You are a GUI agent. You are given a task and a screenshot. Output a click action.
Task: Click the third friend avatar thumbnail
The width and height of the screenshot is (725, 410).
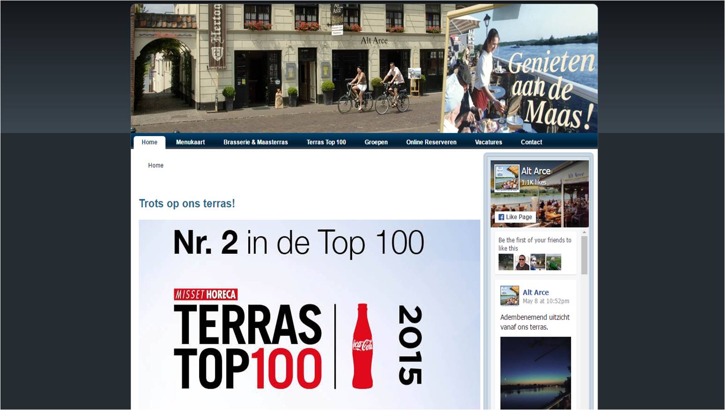point(538,262)
